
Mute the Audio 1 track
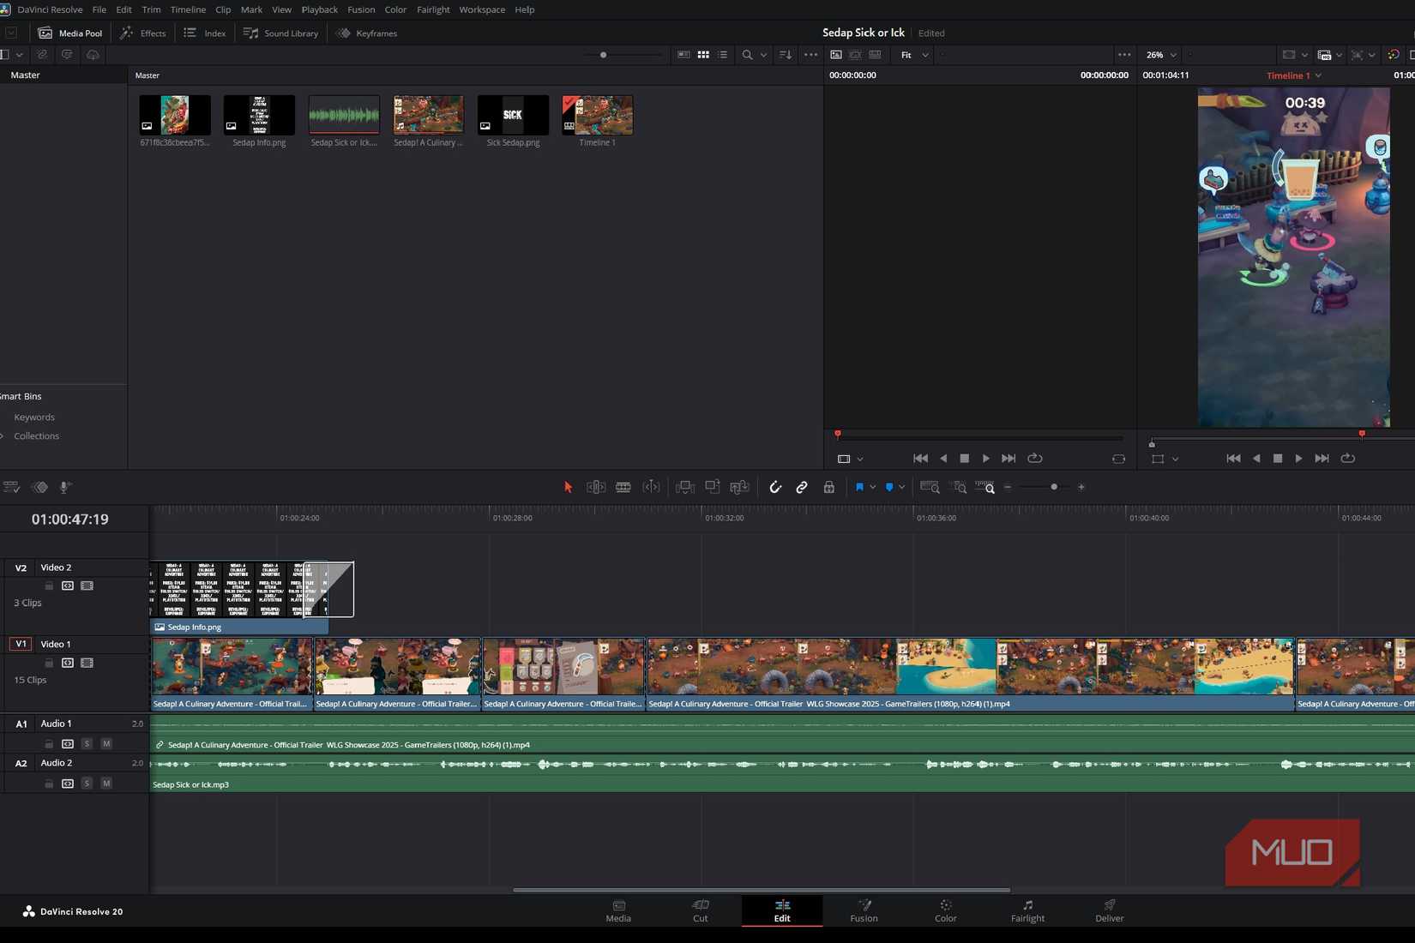tap(106, 743)
